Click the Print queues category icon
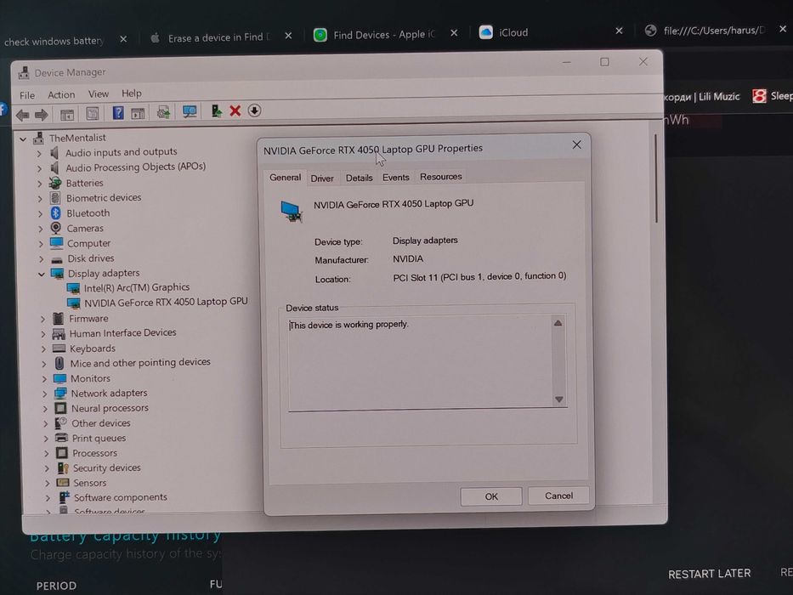Screen dimensions: 793x595 (x=62, y=438)
